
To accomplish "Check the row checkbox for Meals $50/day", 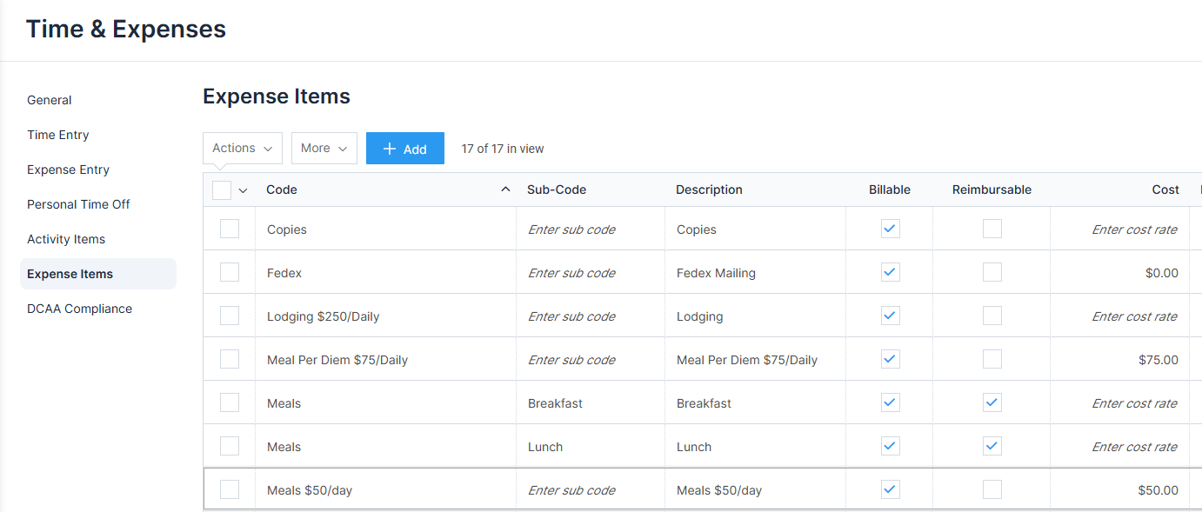I will [x=230, y=489].
